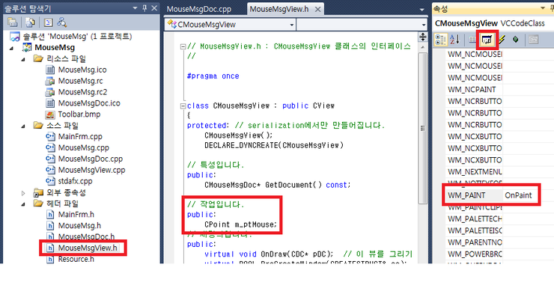Open MouseMsg.h header file
Image resolution: width=554 pixels, height=297 pixels.
[79, 225]
